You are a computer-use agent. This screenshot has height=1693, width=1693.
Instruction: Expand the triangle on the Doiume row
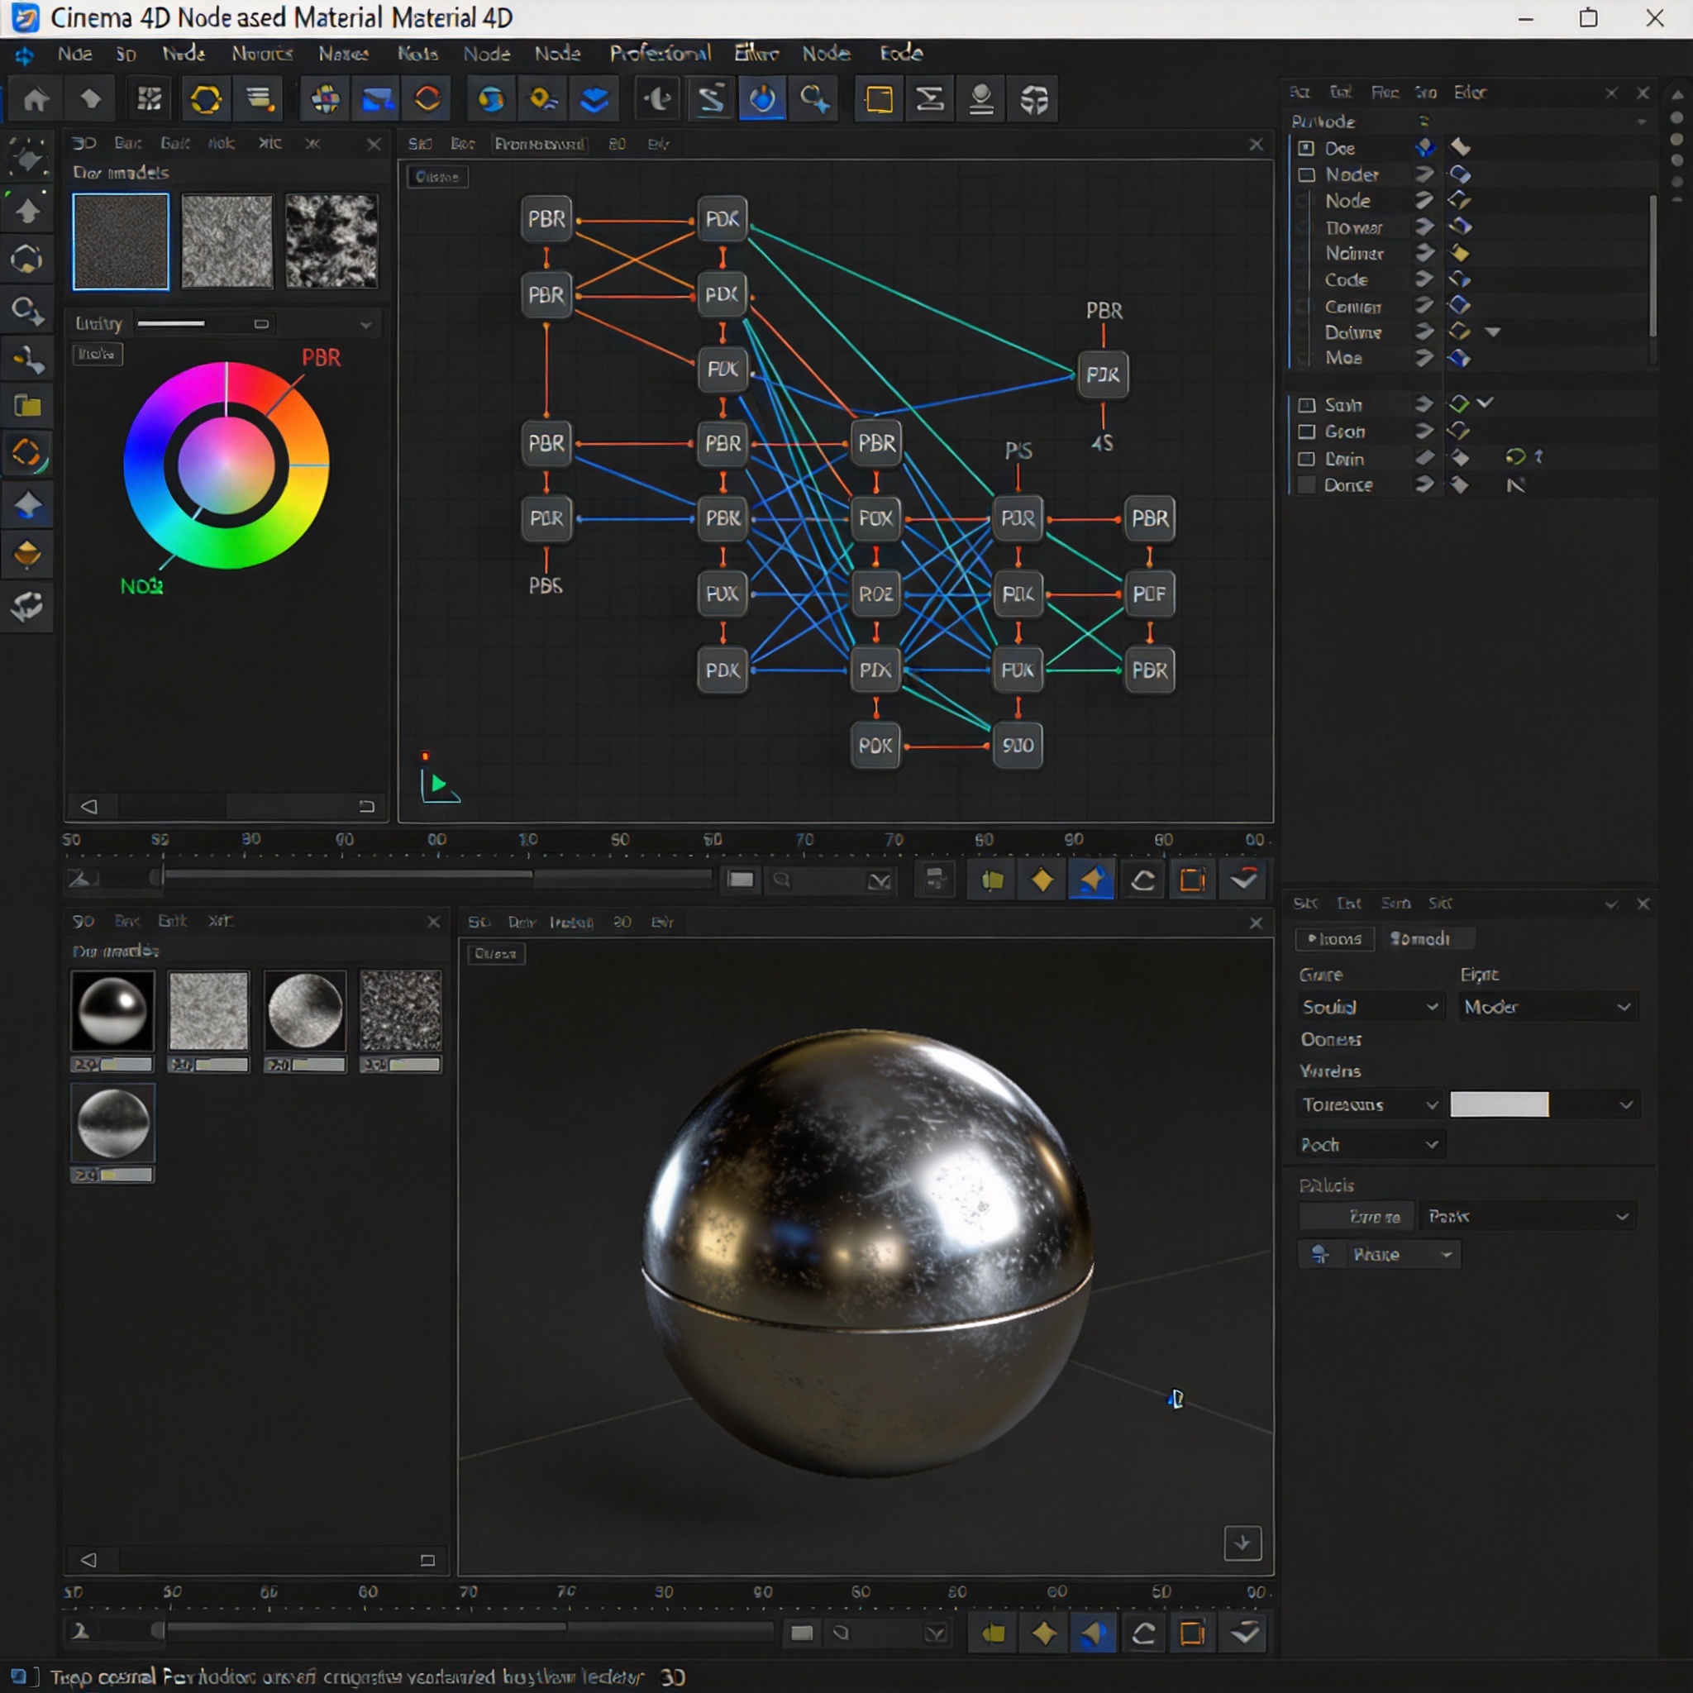coord(1493,332)
